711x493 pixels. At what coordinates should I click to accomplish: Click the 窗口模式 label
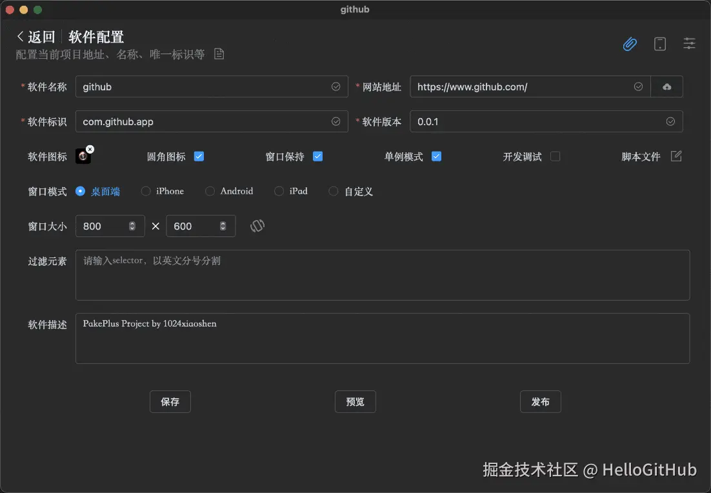47,192
